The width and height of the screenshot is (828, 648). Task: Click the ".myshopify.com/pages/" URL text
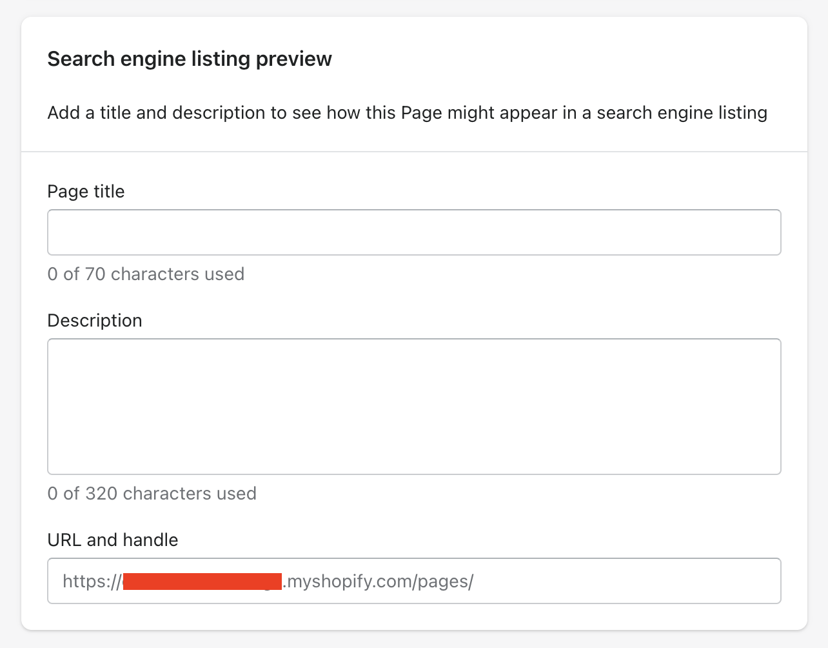pos(379,582)
